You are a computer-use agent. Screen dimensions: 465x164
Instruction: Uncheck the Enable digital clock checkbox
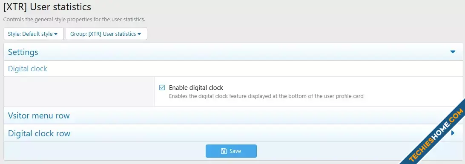[x=162, y=87]
